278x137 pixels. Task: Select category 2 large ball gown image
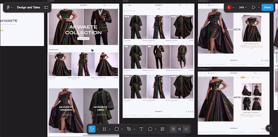[215, 99]
